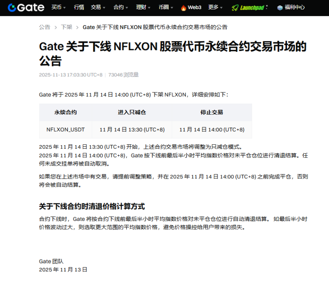
Task: Expand the 买币 dropdown menu
Action: 59,7
